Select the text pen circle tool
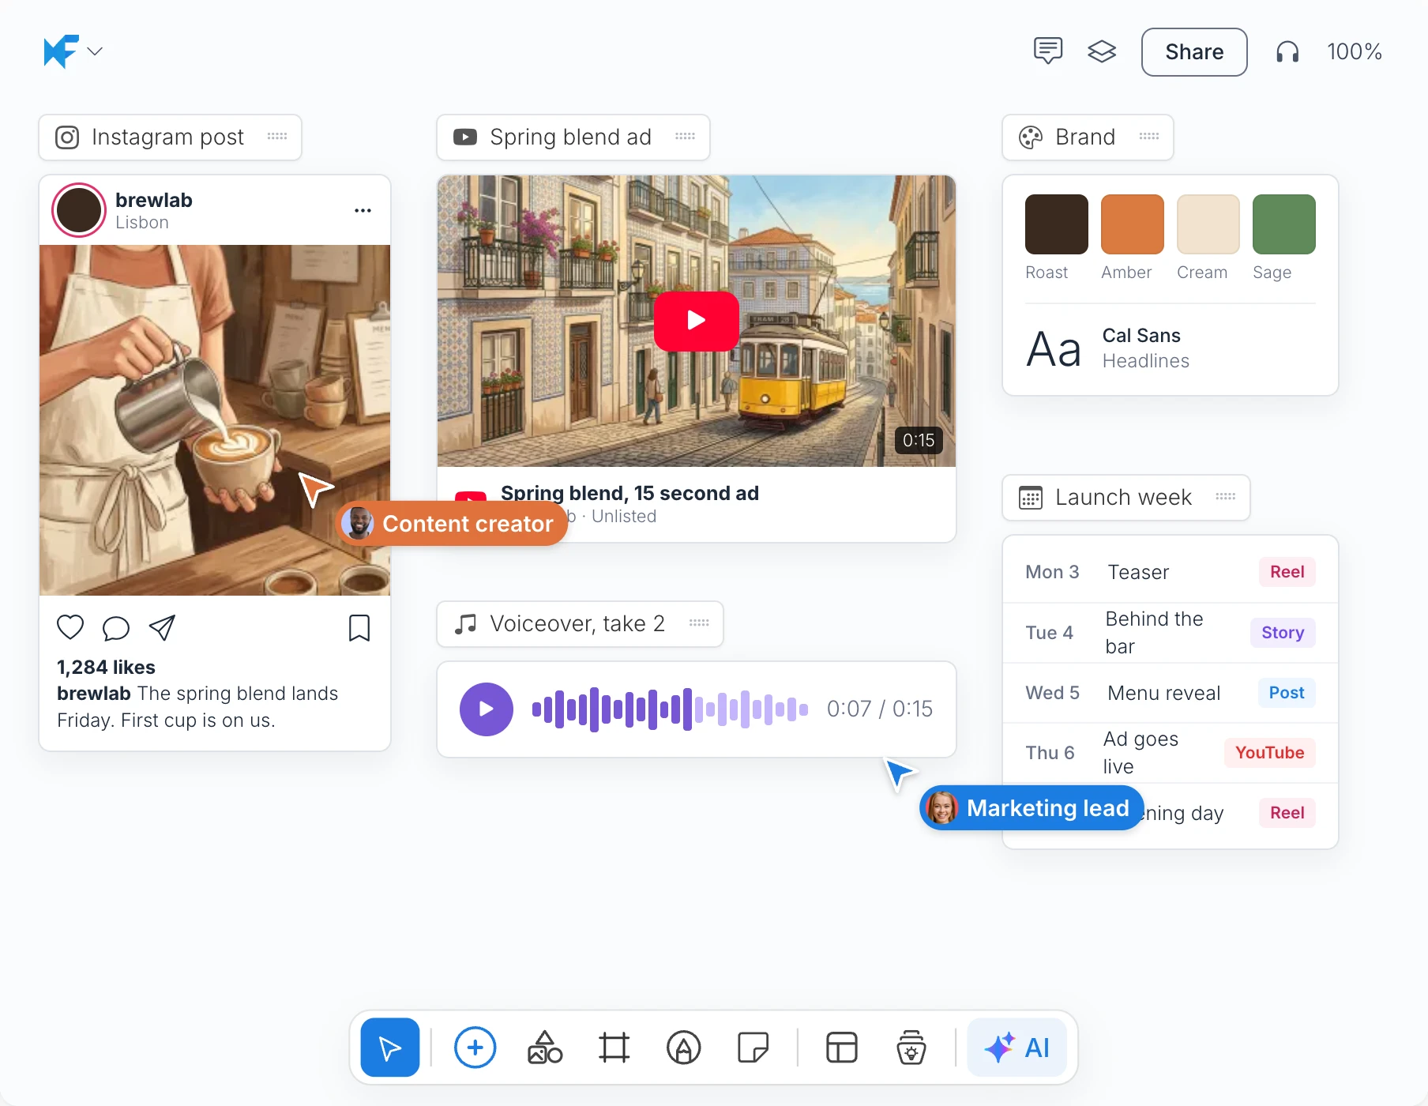1428x1106 pixels. (683, 1048)
